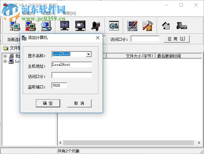Click the Search Computers magnifier icon

click(46, 26)
